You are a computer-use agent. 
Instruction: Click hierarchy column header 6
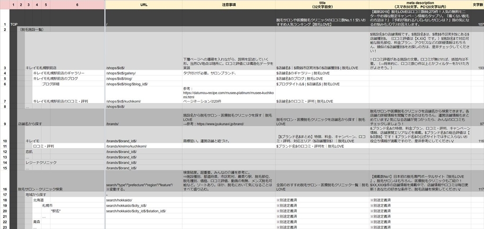coord(77,5)
